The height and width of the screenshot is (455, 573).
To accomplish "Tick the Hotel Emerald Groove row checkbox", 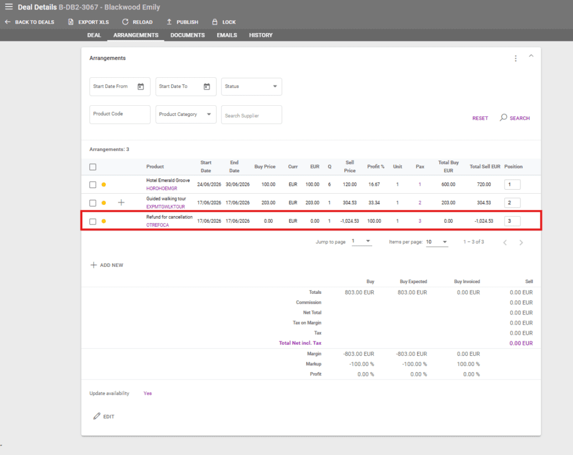I will [x=93, y=185].
